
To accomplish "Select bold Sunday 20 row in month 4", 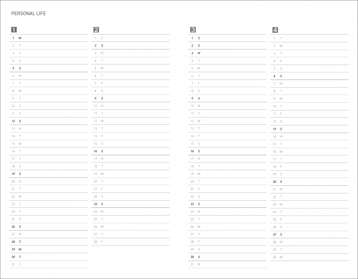I will coord(310,182).
